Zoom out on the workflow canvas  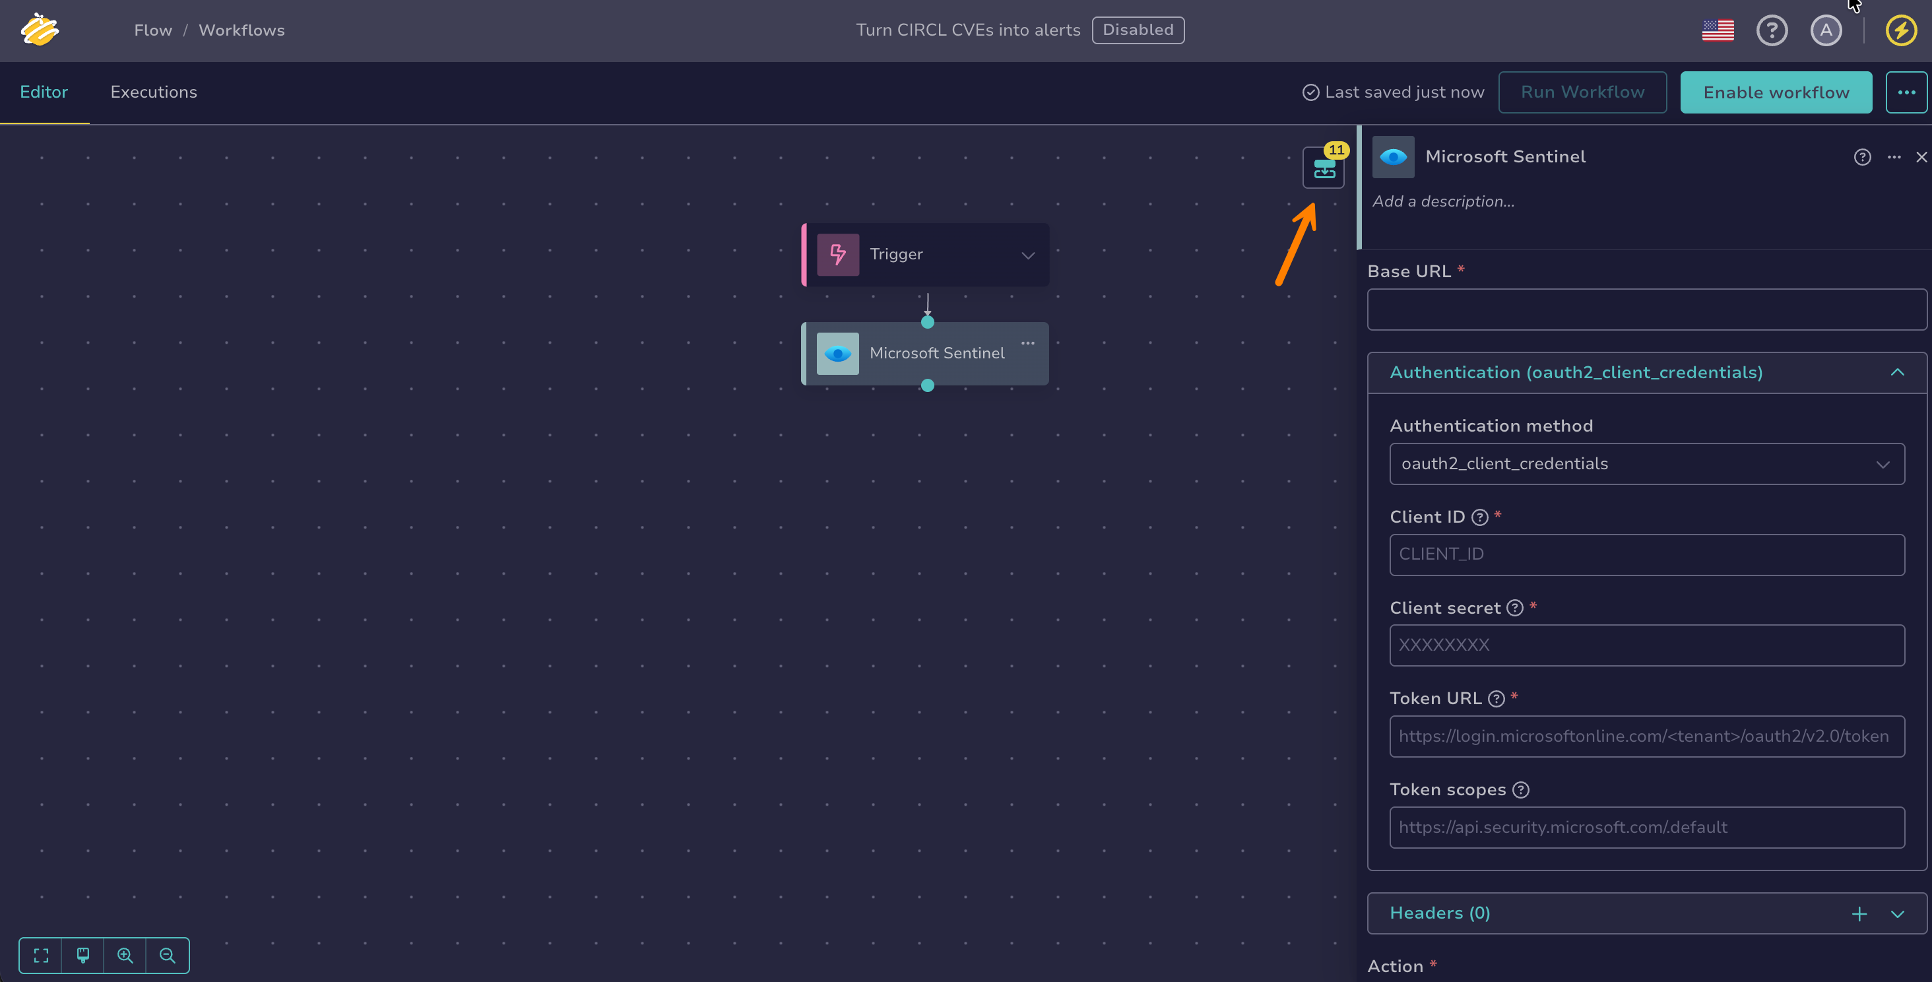[x=167, y=955]
